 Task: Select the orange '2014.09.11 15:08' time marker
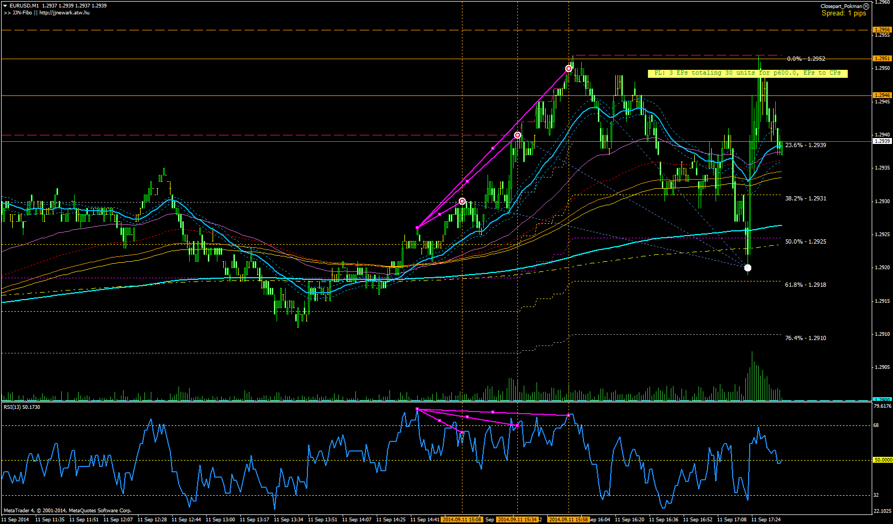pyautogui.click(x=461, y=519)
